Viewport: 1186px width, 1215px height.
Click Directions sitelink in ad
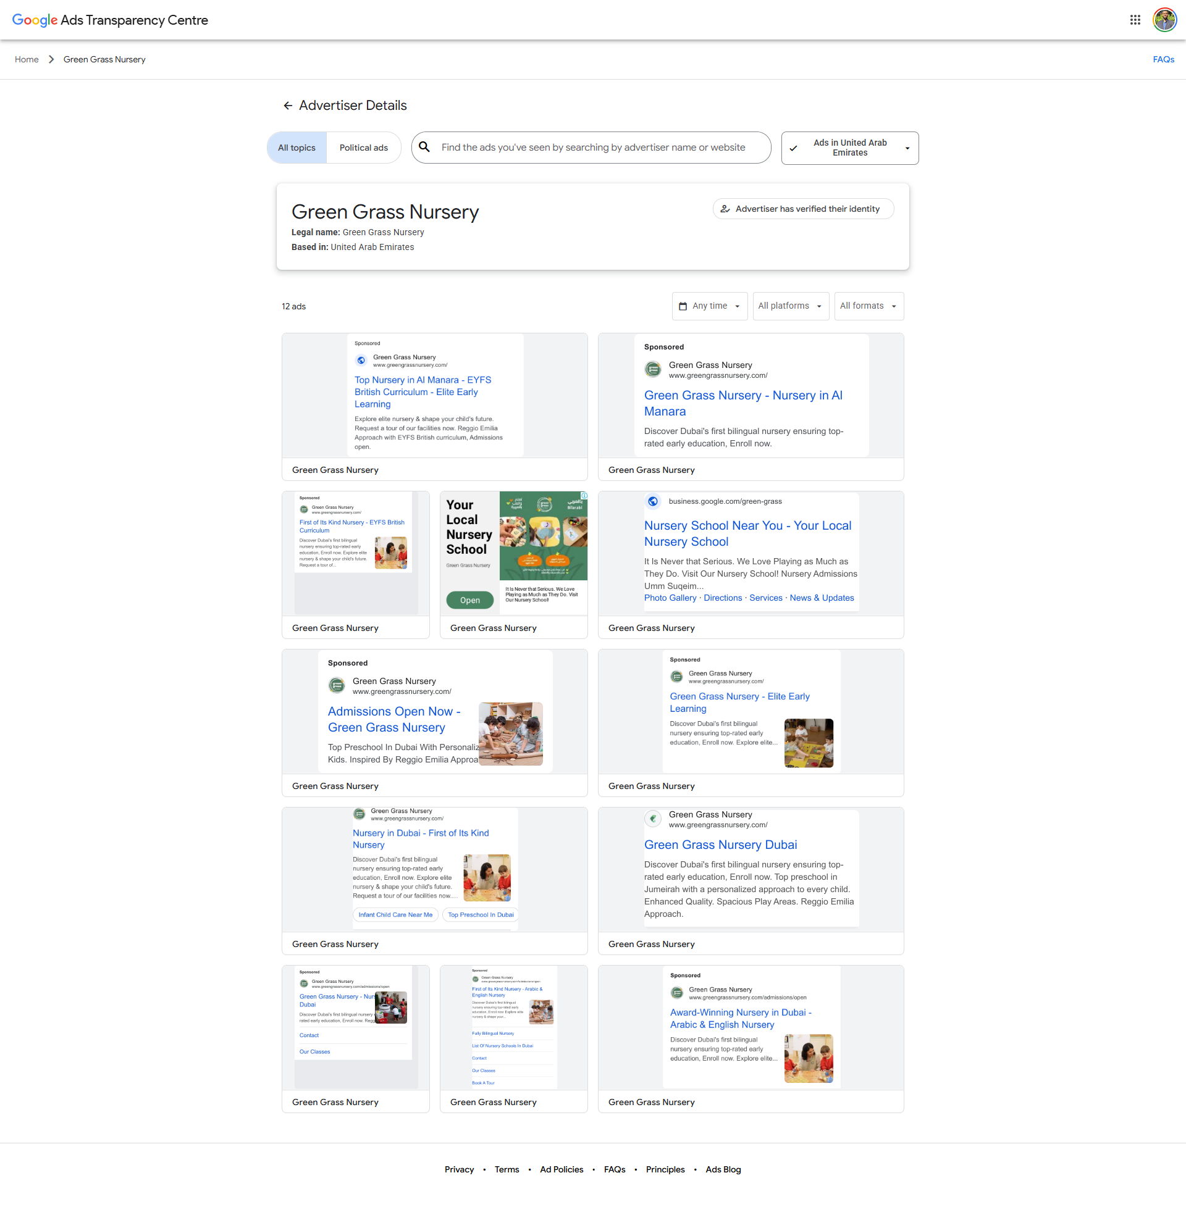(723, 598)
